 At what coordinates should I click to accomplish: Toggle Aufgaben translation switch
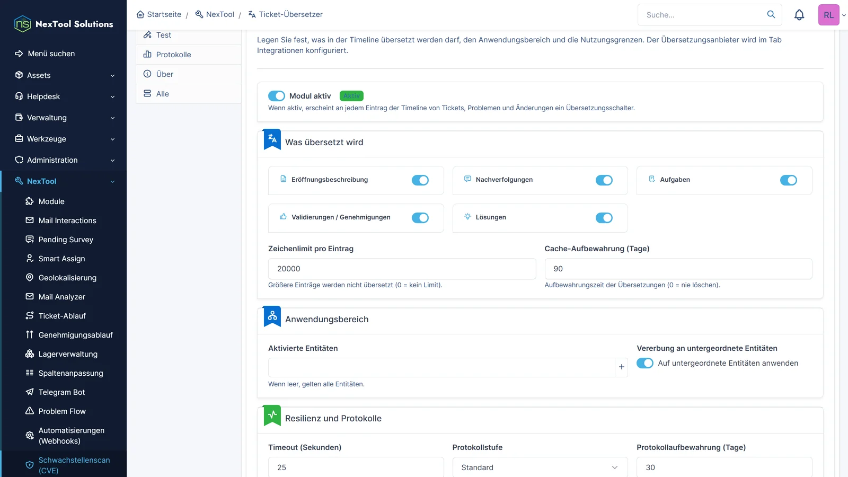pos(789,180)
